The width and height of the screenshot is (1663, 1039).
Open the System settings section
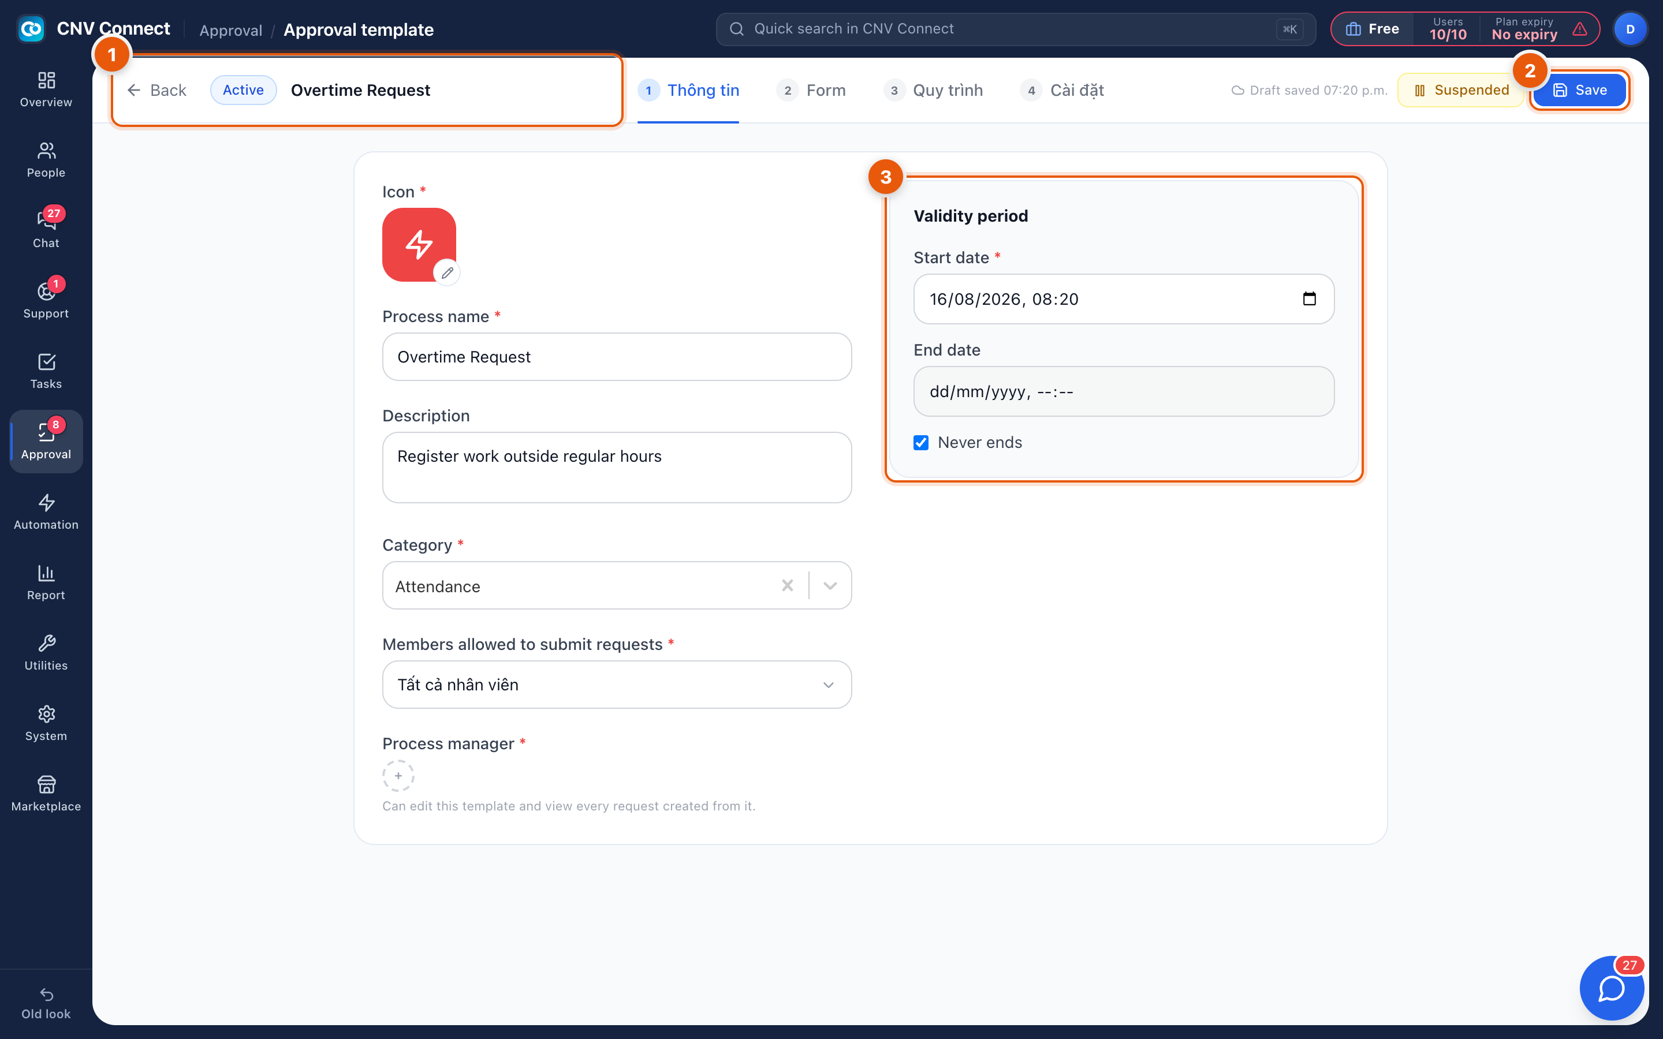[x=46, y=724]
